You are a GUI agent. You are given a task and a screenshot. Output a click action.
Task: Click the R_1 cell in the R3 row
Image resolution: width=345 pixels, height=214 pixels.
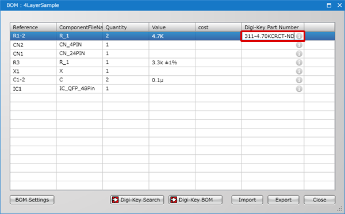click(x=79, y=63)
